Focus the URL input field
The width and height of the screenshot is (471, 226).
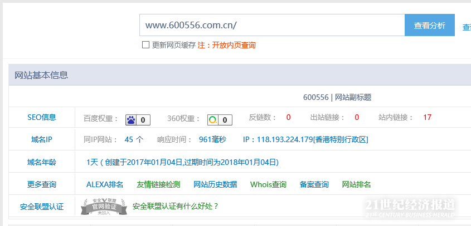click(272, 25)
